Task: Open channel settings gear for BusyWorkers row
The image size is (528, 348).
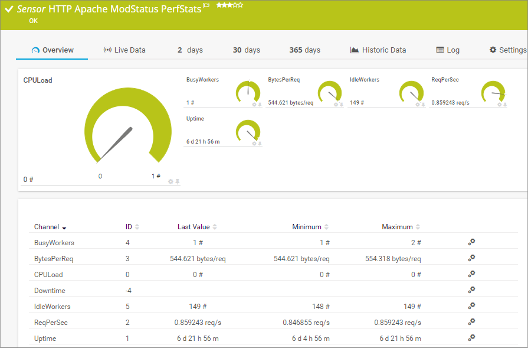Action: 471,242
